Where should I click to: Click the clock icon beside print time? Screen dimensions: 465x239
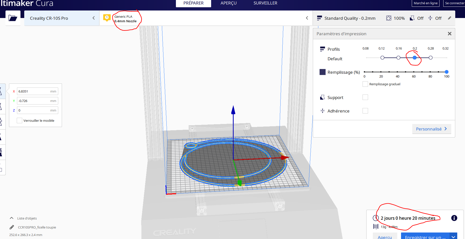(376, 218)
